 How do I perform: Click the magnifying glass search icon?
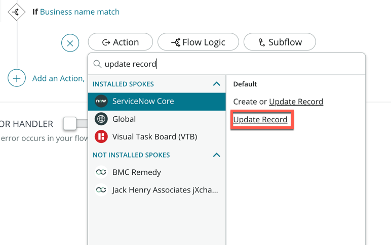coord(97,64)
